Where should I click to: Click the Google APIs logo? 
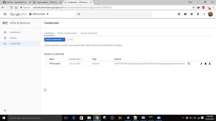click(18, 14)
